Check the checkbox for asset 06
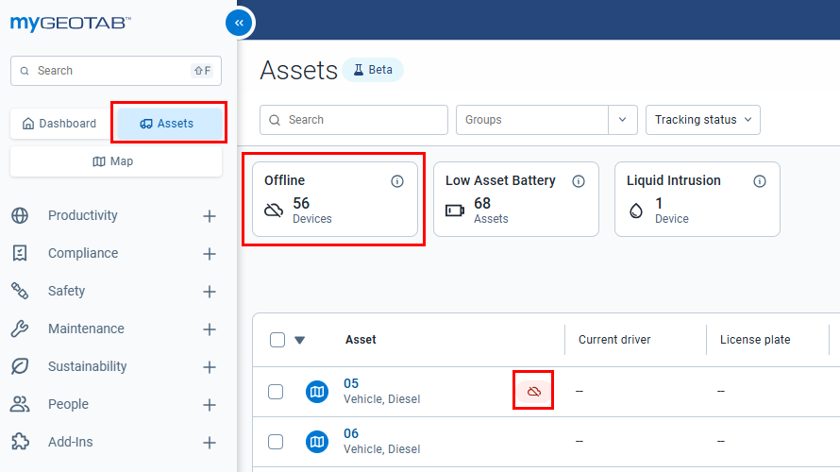Screen dimensions: 840x472 click(x=276, y=442)
